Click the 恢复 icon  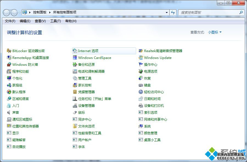141,78
